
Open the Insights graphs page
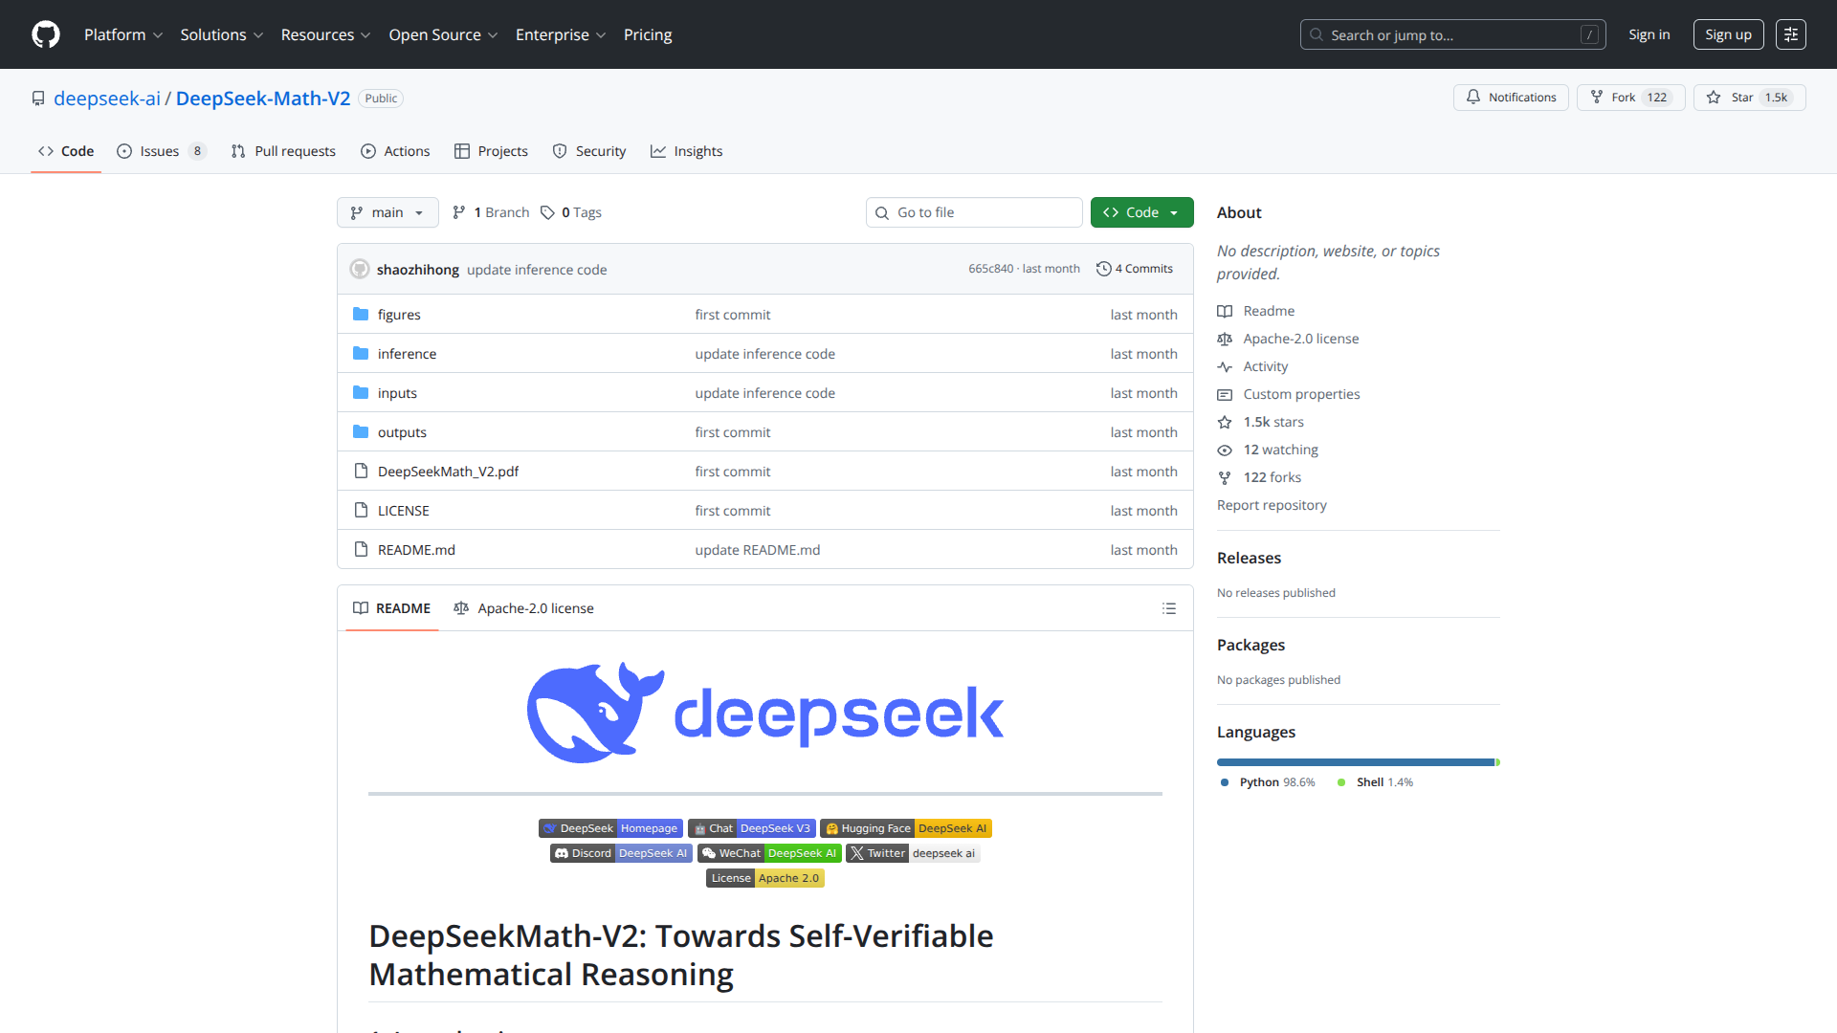pos(686,150)
